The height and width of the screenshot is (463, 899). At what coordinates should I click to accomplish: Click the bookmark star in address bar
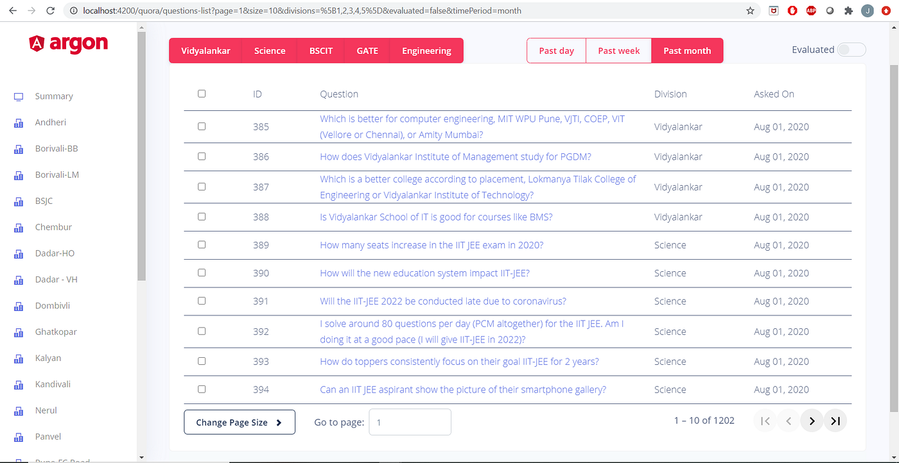[x=751, y=10]
